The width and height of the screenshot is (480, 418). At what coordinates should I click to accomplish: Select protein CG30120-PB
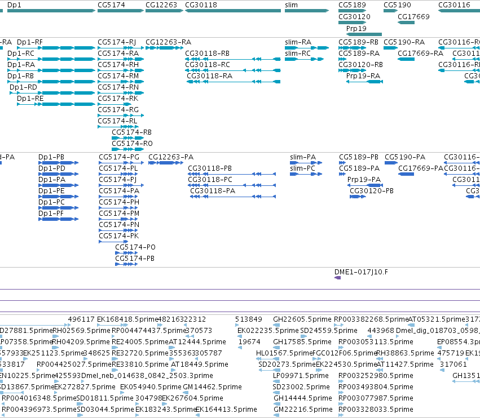tap(372, 191)
